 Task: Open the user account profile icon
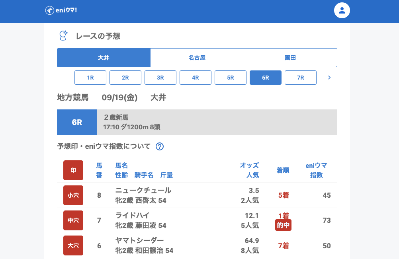(342, 10)
